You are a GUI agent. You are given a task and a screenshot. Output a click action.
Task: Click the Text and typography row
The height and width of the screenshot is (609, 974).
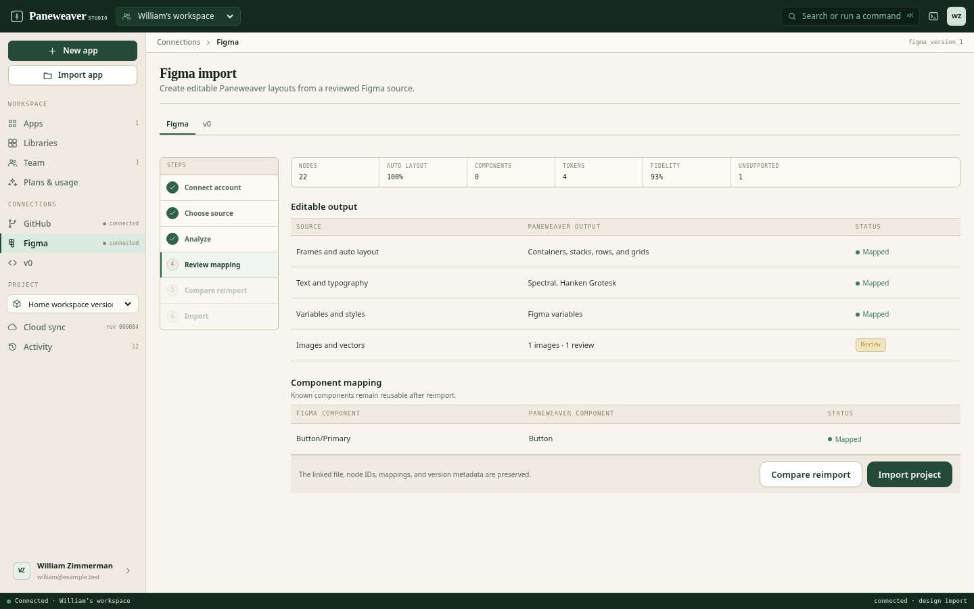[x=626, y=283]
